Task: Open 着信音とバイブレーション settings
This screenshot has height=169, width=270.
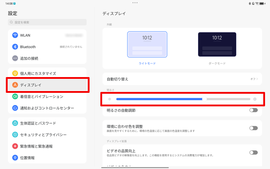Action: (47, 96)
